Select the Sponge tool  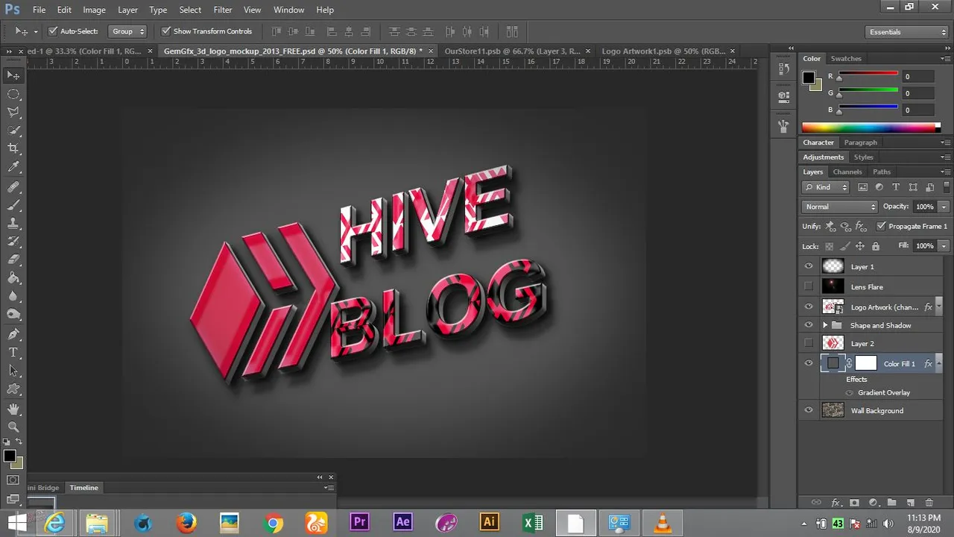point(13,315)
